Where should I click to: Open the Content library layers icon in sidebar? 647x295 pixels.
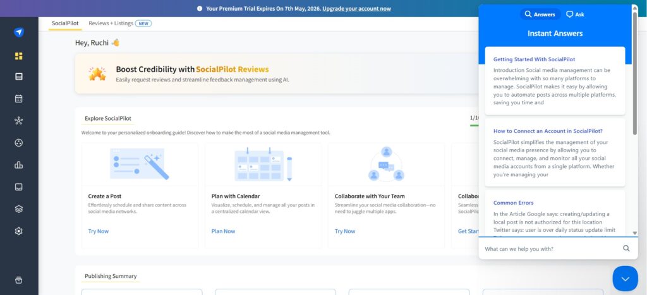click(x=18, y=209)
